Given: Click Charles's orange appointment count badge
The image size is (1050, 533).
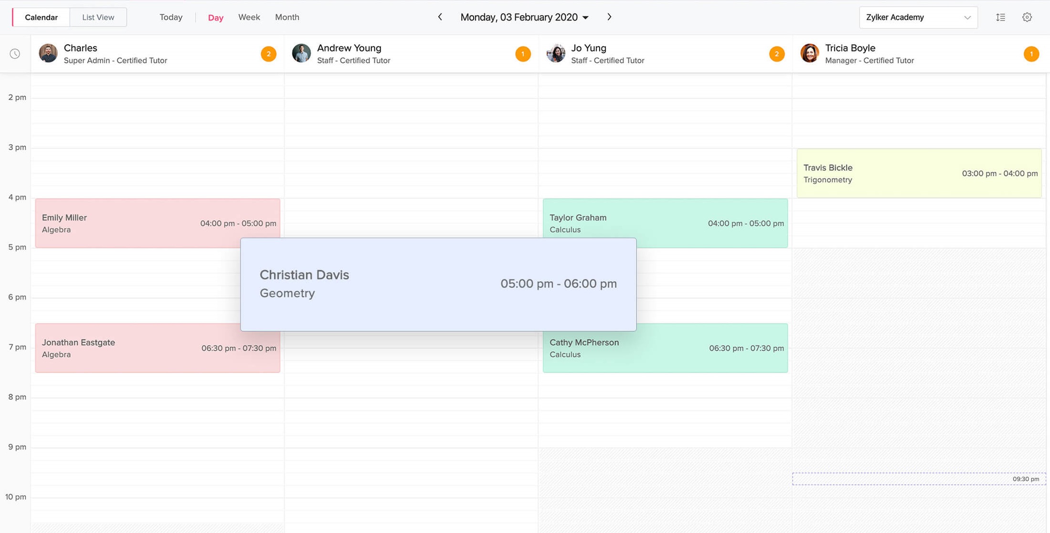Looking at the screenshot, I should (268, 54).
